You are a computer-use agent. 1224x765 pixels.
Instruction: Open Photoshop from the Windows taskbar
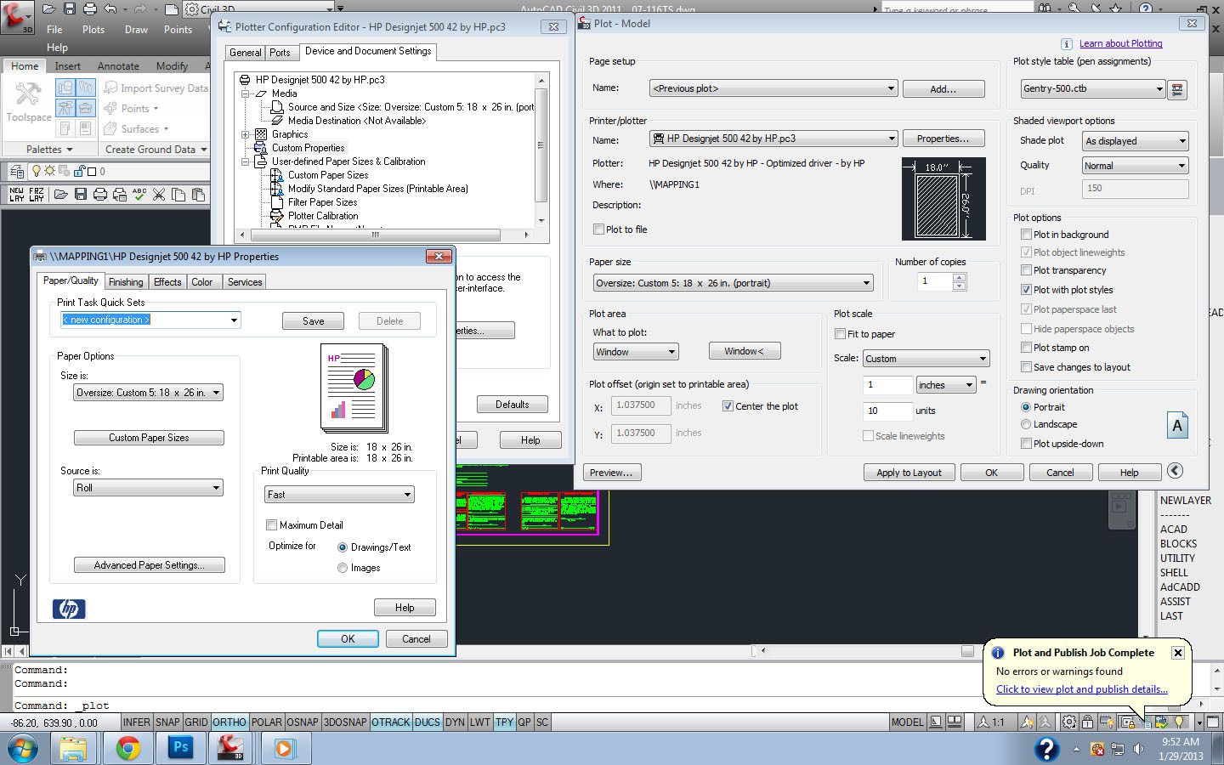(181, 747)
